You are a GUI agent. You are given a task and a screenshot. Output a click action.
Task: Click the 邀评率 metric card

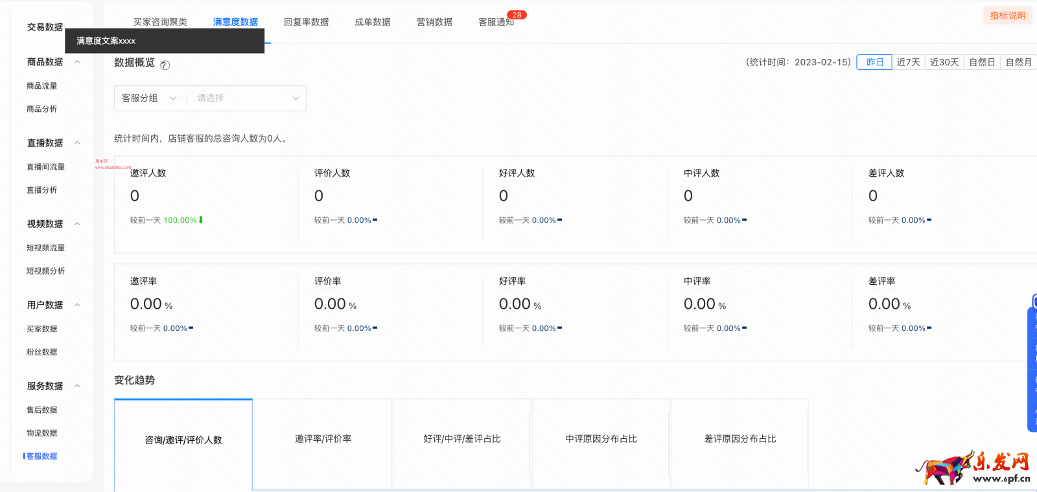[206, 312]
